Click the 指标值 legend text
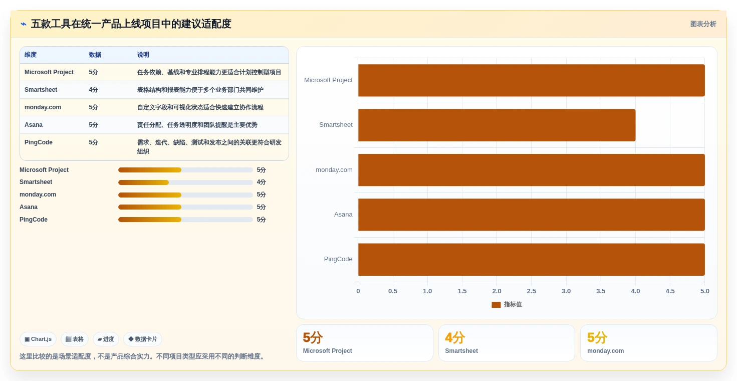This screenshot has height=381, width=737. (x=513, y=305)
